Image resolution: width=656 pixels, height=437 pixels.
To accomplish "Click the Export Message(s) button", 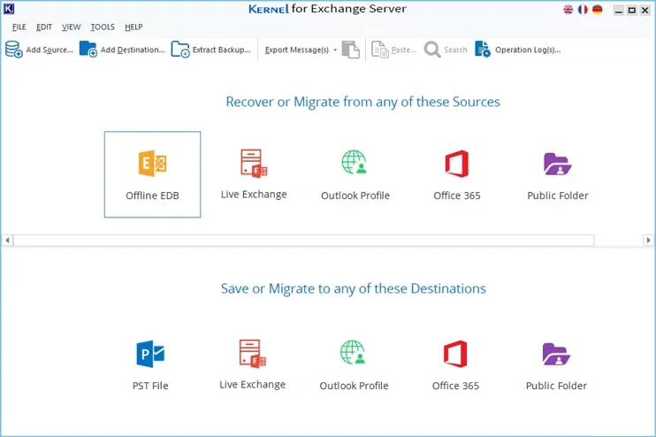I will tap(297, 50).
